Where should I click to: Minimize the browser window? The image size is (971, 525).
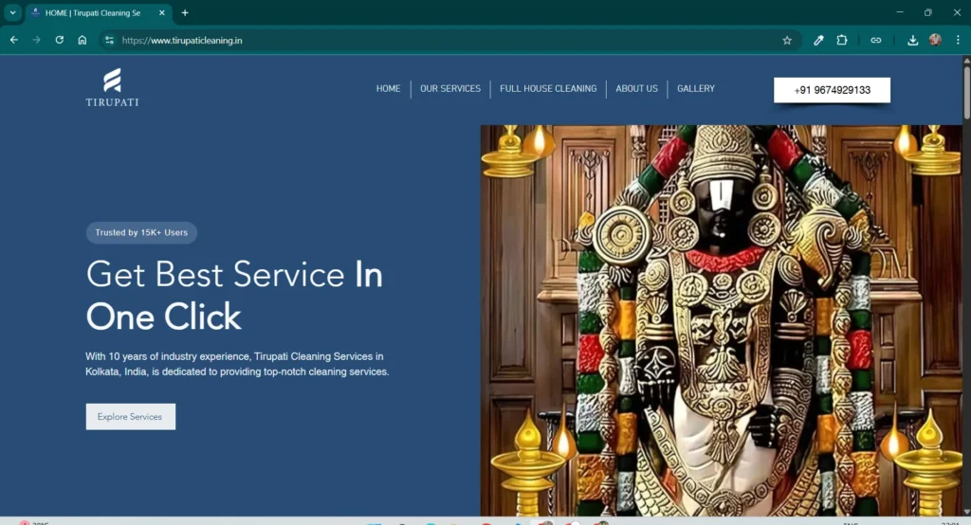pyautogui.click(x=899, y=12)
